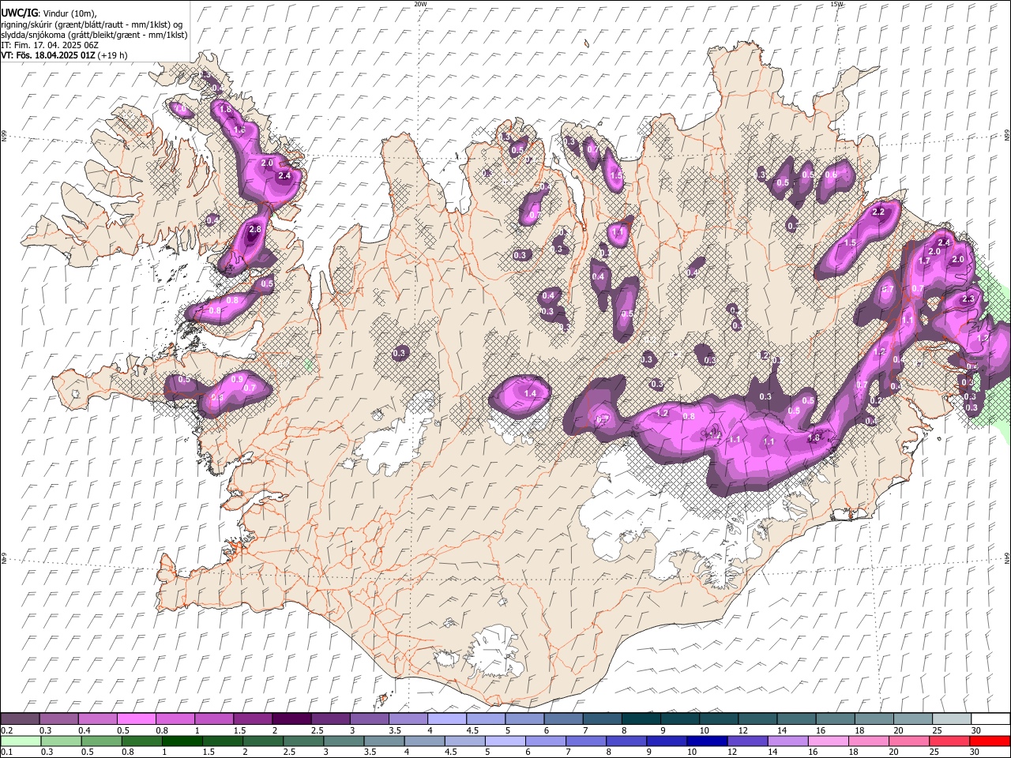Select the "VT: Fös. 18.04.2025 01Z (+19 h)" line

click(64, 55)
